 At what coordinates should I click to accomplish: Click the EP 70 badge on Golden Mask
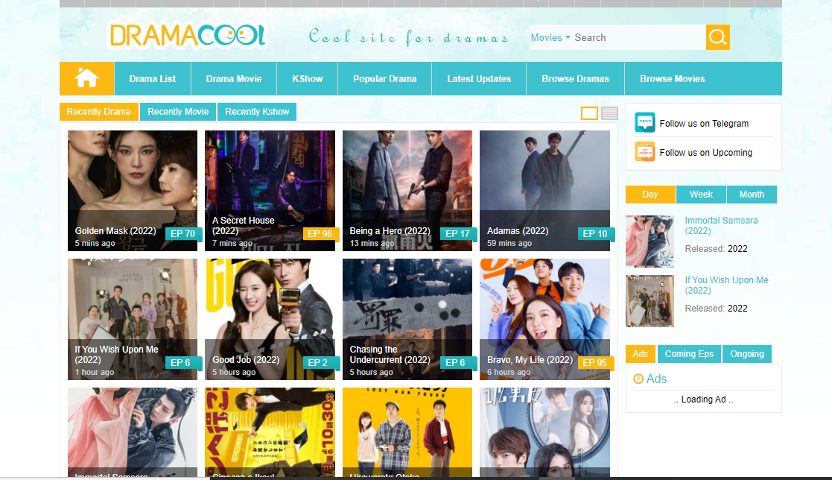coord(183,233)
